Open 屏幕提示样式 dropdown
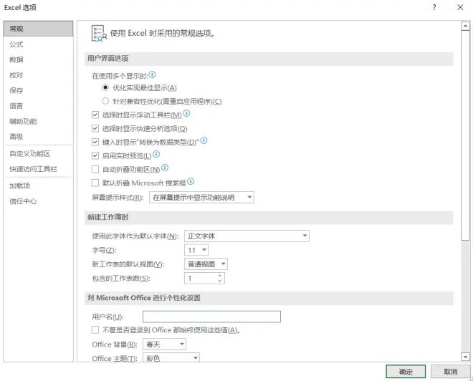 tap(201, 198)
